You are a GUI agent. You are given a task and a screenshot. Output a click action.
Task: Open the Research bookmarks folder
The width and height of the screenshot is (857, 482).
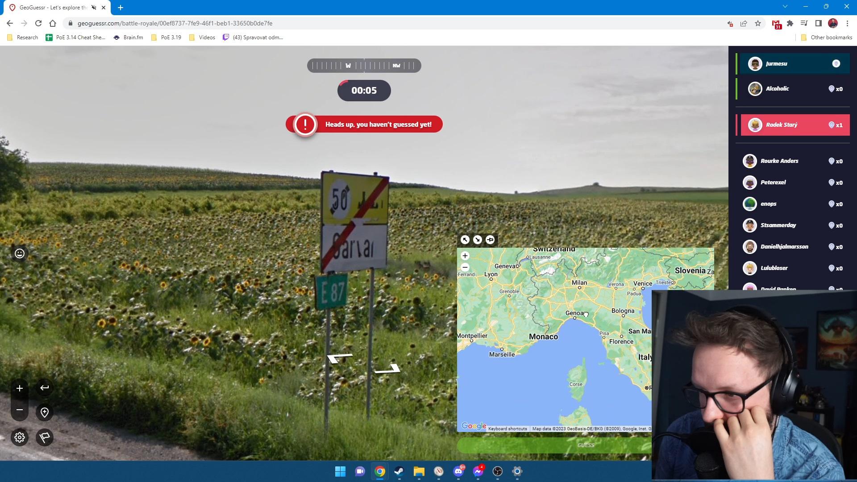pyautogui.click(x=22, y=37)
